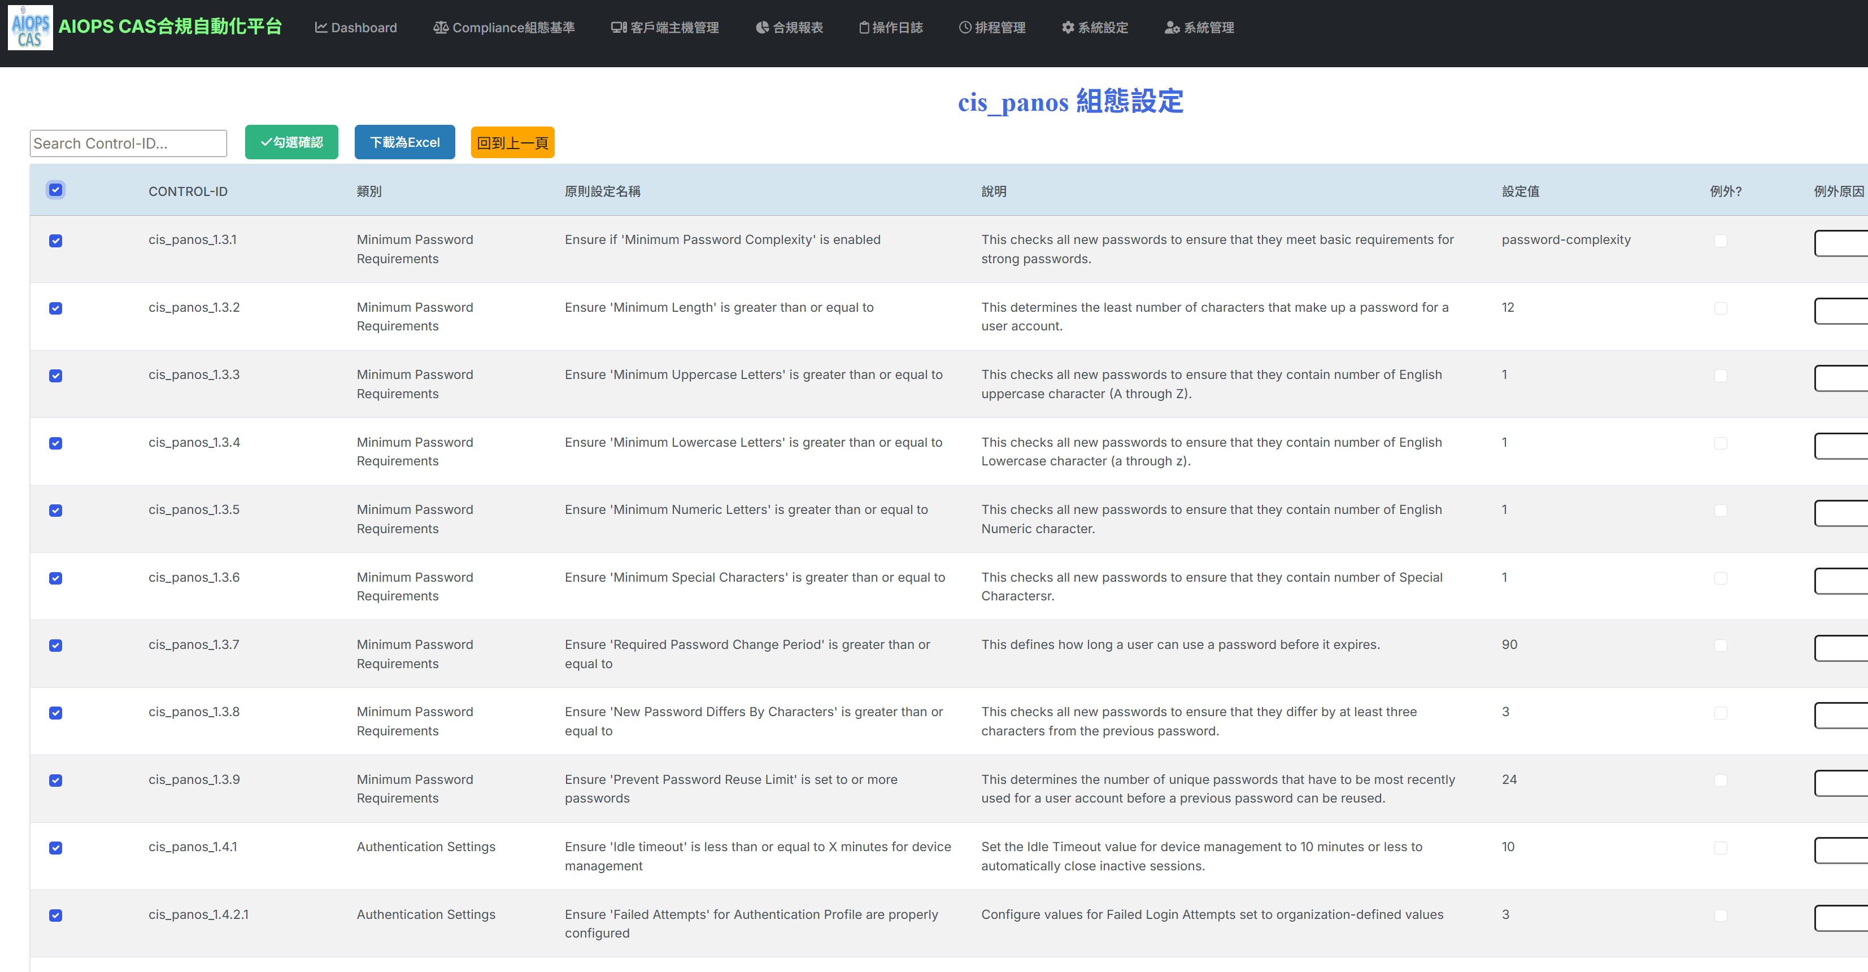Screen dimensions: 1868x972
Task: Click the Compliance balance-scale icon
Action: click(440, 28)
